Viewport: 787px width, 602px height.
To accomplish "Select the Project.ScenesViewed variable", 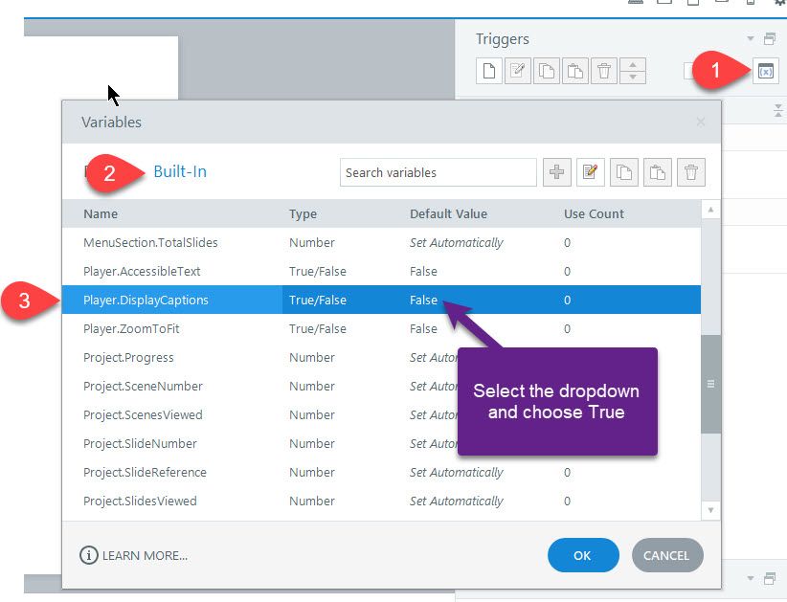I will coord(381,414).
